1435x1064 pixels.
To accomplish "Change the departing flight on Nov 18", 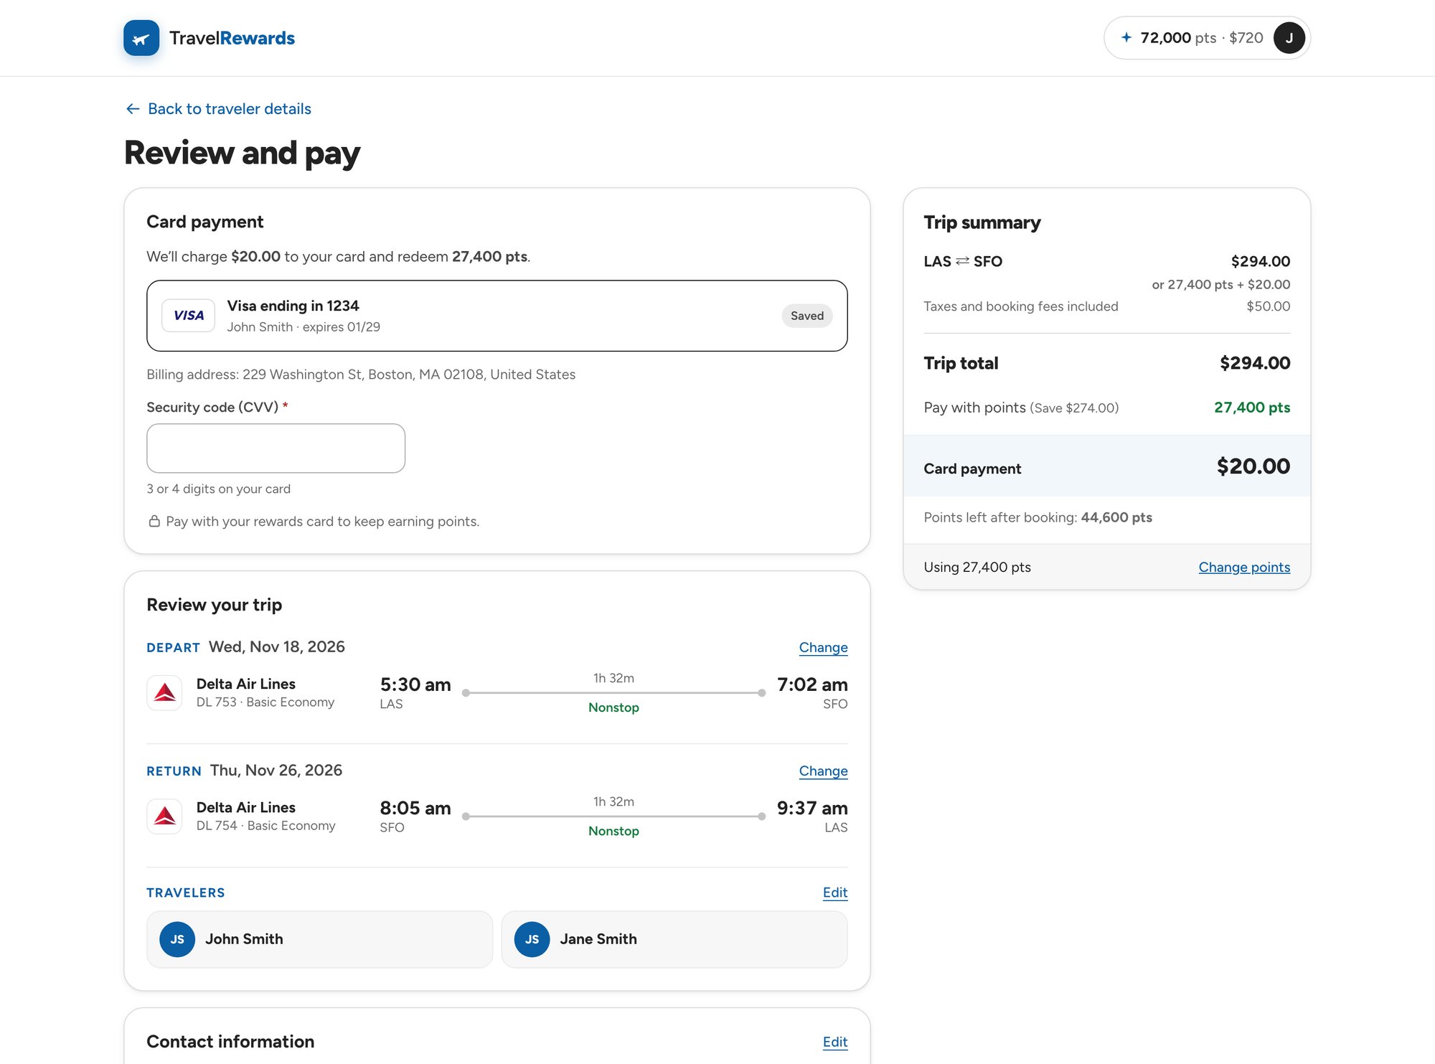I will pyautogui.click(x=823, y=647).
